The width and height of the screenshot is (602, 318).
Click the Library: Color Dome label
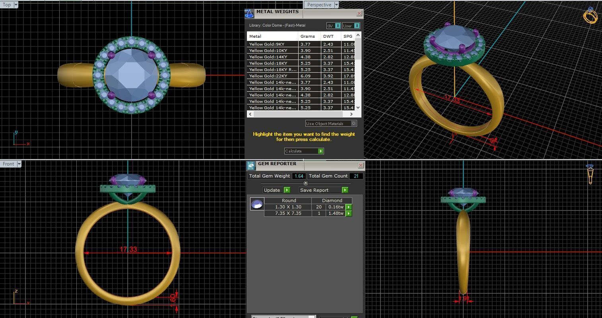click(277, 25)
